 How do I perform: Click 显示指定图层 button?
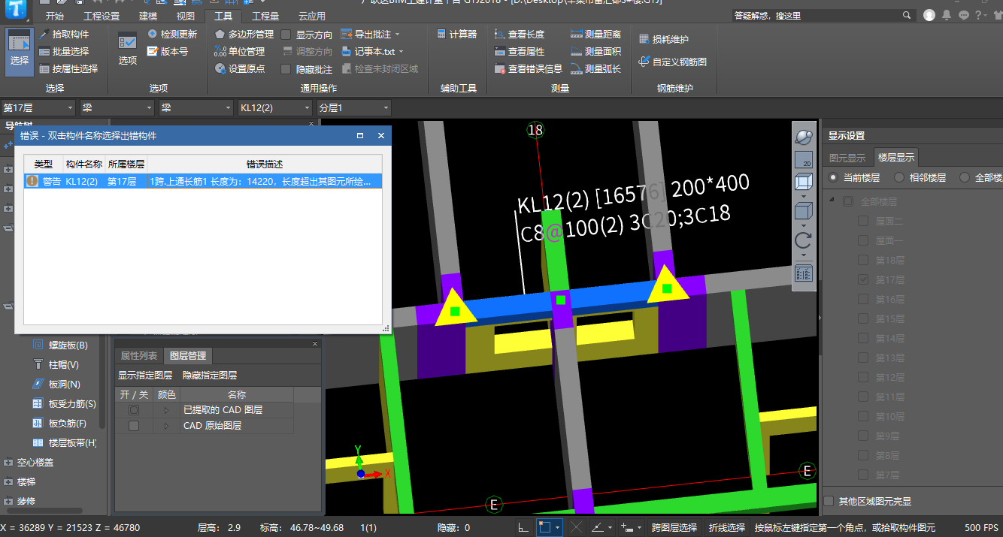[x=145, y=376]
